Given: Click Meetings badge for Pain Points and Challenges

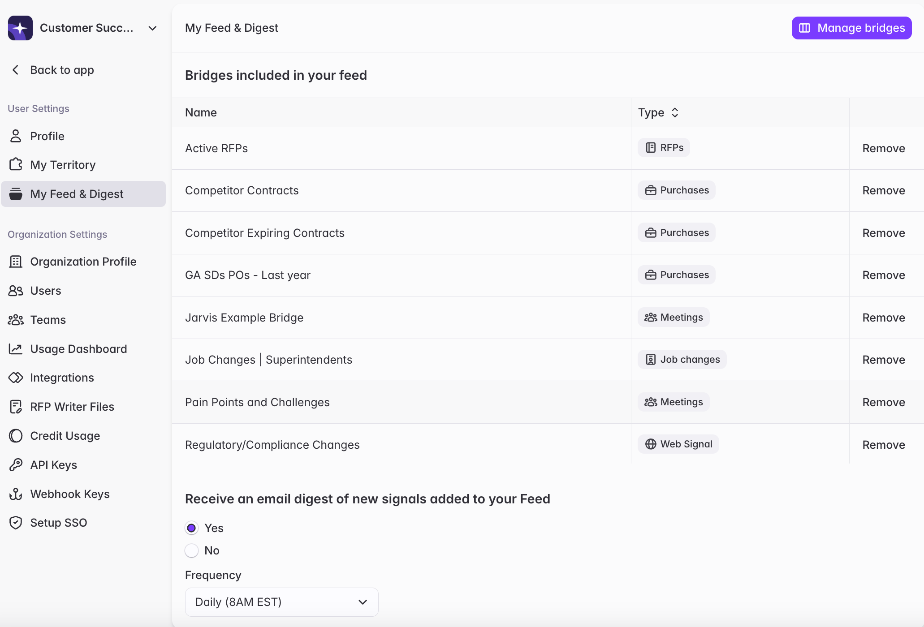Looking at the screenshot, I should [674, 402].
